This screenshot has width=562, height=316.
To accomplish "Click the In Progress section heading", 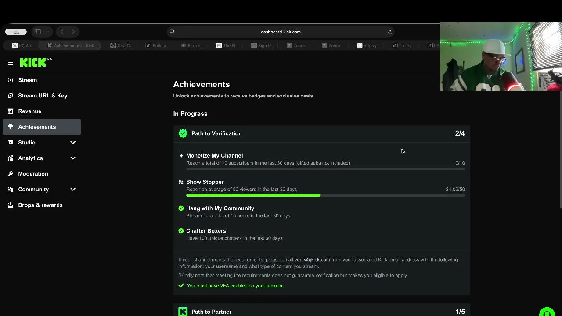I will pyautogui.click(x=190, y=114).
